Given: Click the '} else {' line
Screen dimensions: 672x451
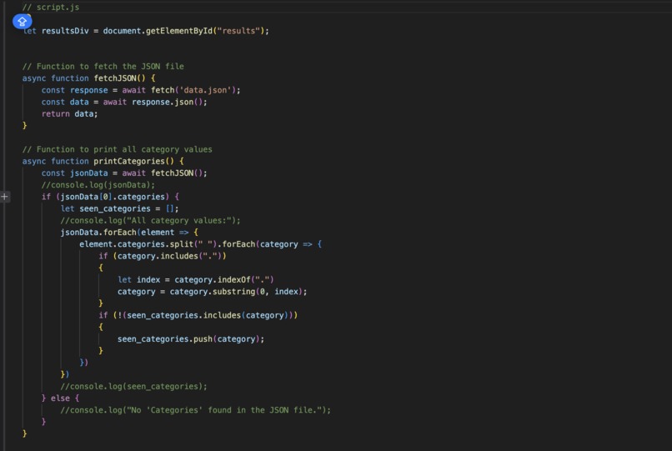Looking at the screenshot, I should point(60,398).
